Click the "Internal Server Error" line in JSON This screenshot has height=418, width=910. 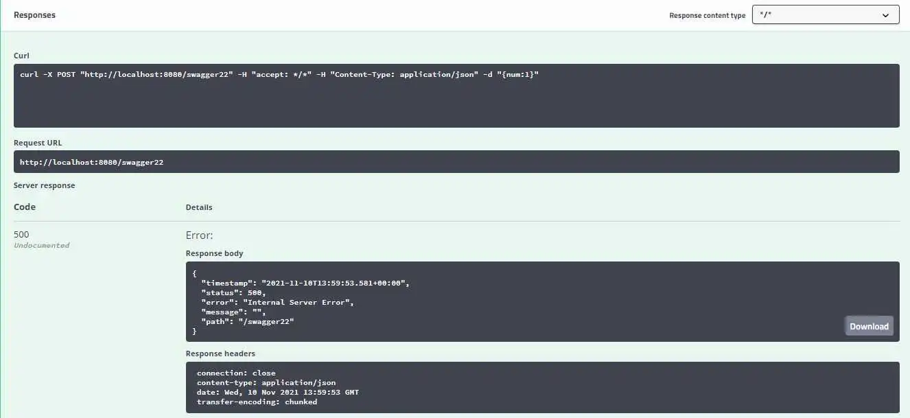point(277,302)
